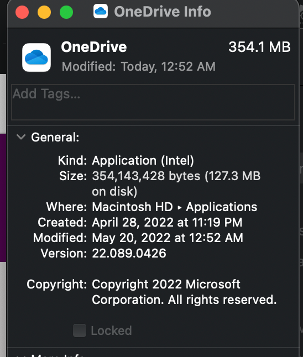Select the Modified: Today, 12:52 AM line

(139, 66)
